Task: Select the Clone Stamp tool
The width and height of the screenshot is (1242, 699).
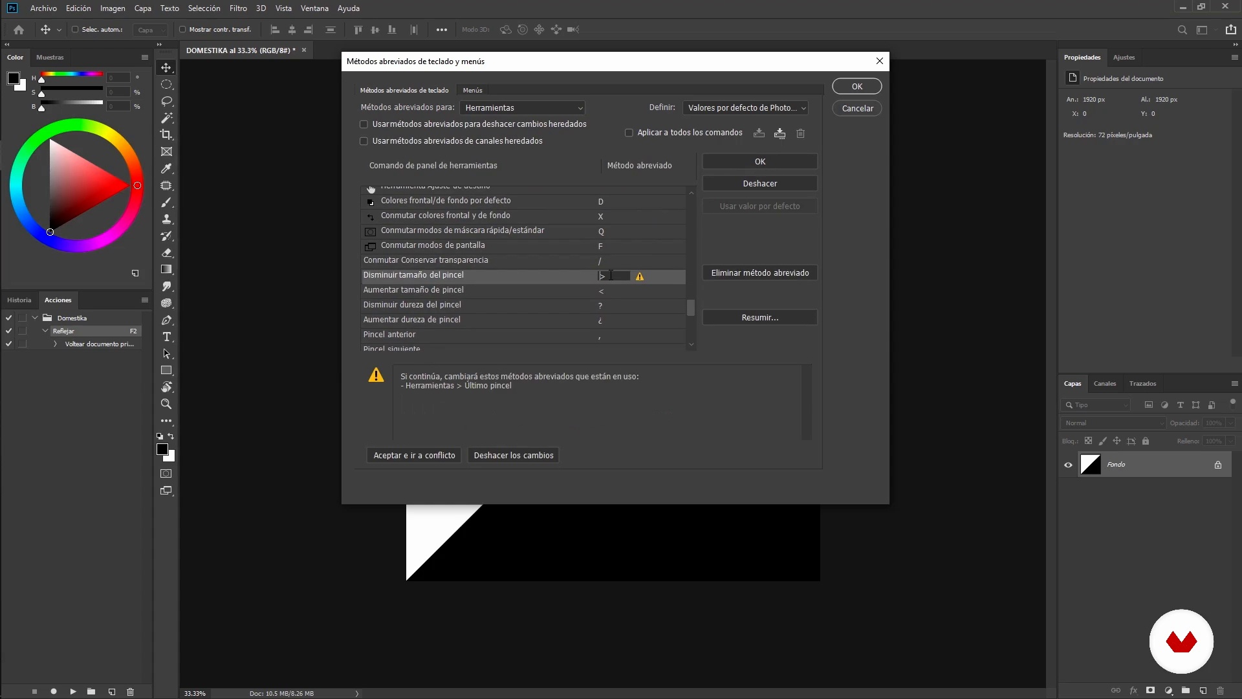Action: pos(166,219)
